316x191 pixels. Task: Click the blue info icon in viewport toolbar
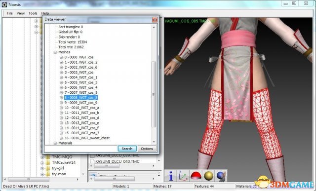pos(171,176)
